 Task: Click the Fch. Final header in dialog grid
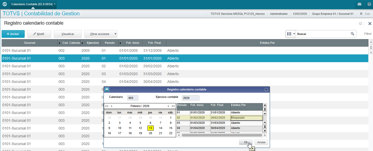[220, 107]
